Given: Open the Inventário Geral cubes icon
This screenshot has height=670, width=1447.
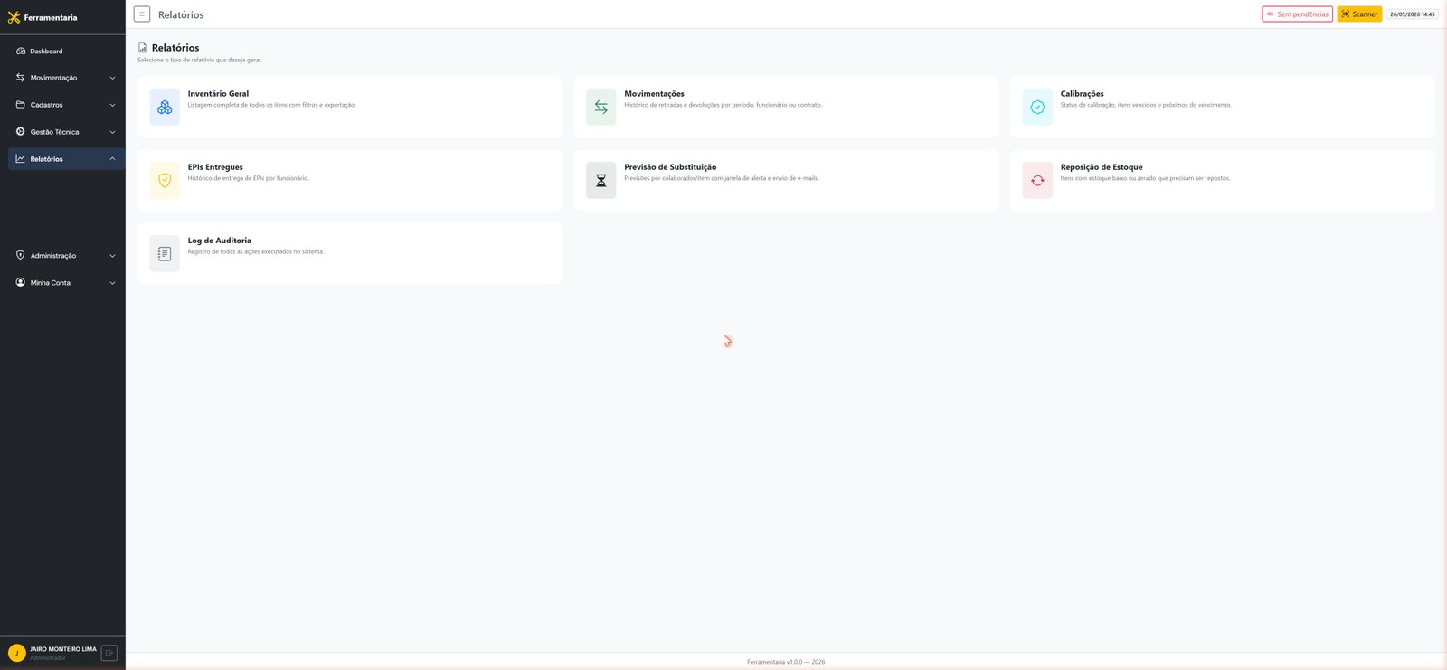Looking at the screenshot, I should click(165, 107).
